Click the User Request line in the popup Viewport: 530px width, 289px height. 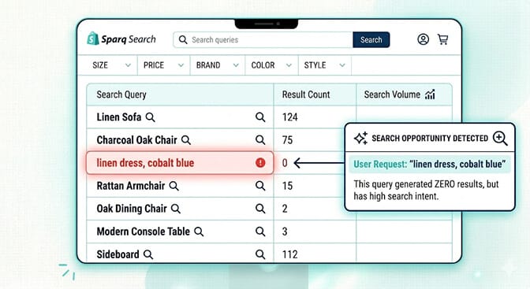pyautogui.click(x=430, y=164)
